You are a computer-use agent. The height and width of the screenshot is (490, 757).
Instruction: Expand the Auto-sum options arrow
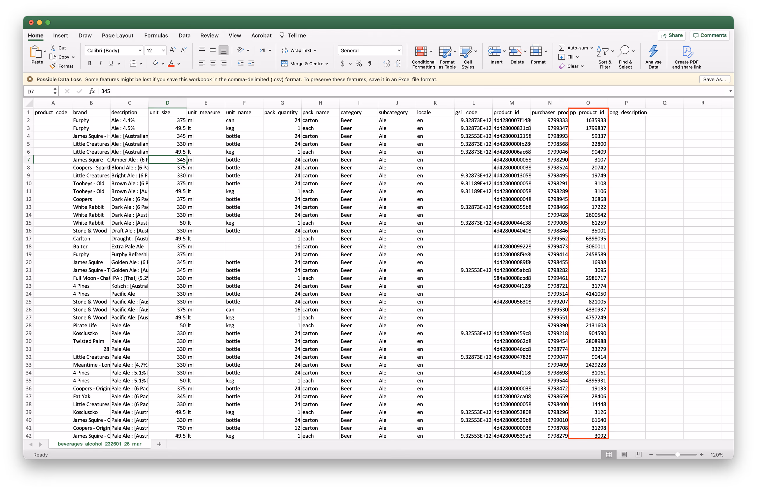(592, 48)
